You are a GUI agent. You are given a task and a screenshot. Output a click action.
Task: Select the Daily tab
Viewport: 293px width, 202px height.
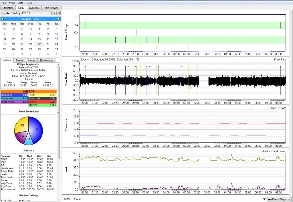coord(21,8)
